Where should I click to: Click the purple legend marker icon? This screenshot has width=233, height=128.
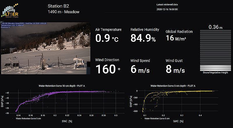click(13, 119)
